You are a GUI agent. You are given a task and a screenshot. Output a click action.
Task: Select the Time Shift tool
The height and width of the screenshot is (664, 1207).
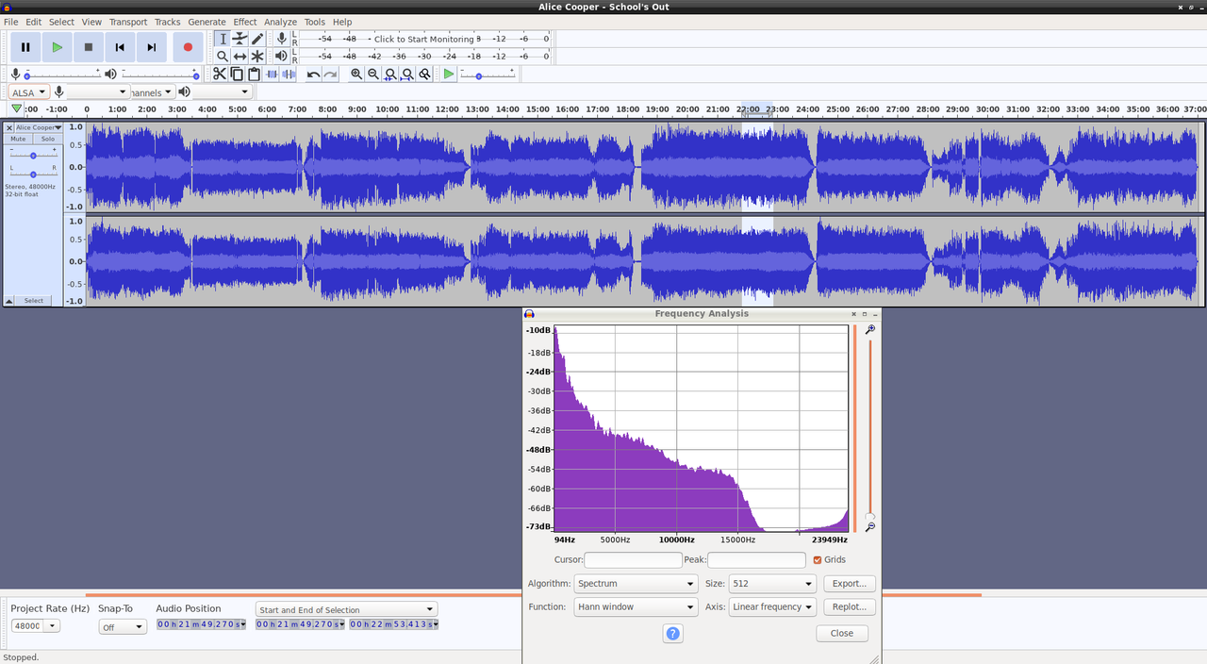[240, 57]
